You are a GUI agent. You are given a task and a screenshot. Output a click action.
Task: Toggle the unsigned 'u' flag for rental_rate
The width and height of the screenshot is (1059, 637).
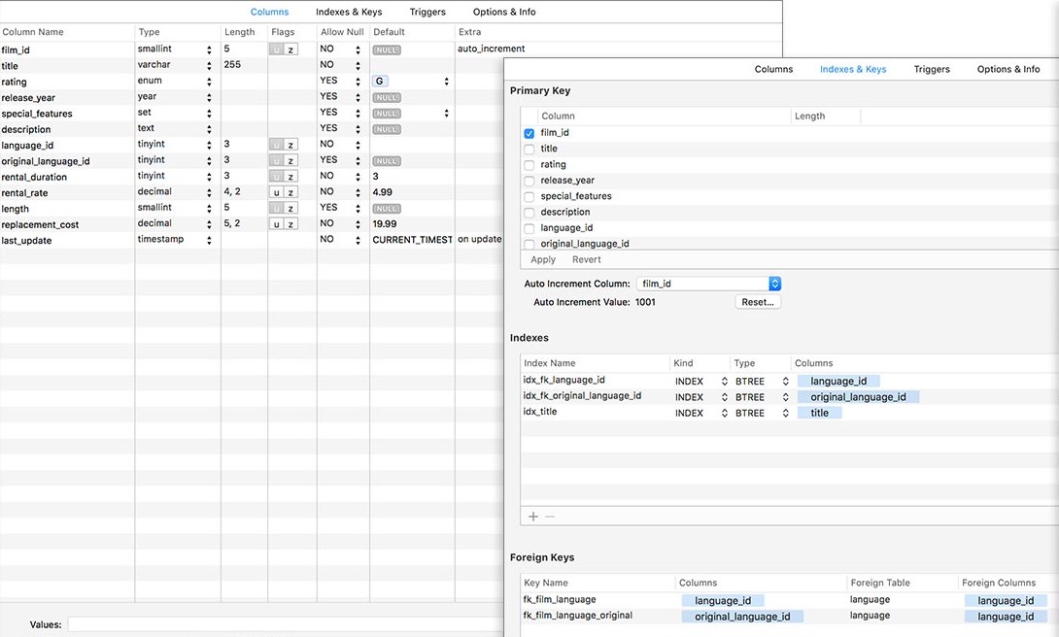point(276,192)
